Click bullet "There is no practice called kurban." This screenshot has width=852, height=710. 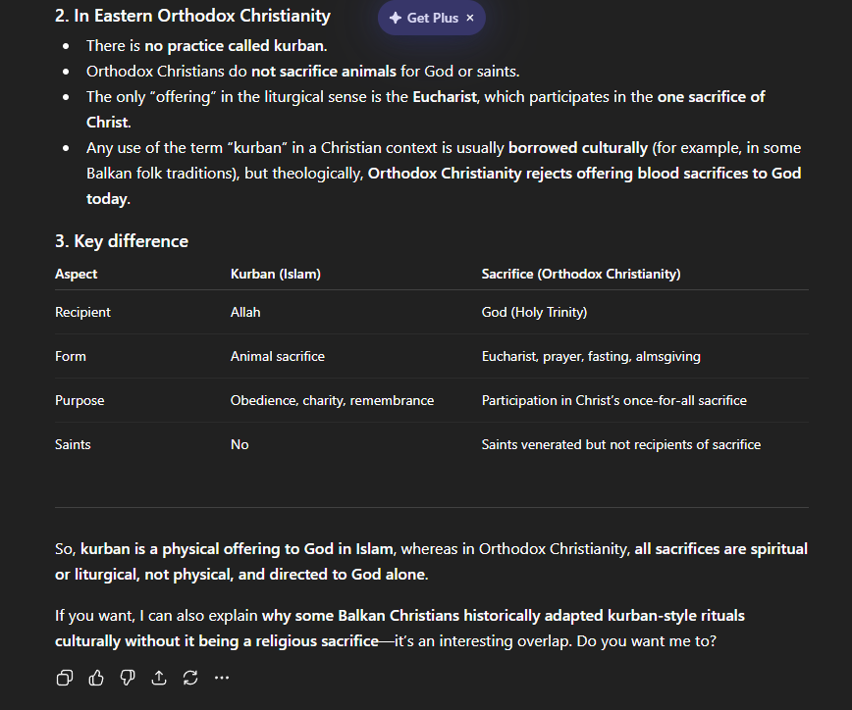[x=206, y=45]
